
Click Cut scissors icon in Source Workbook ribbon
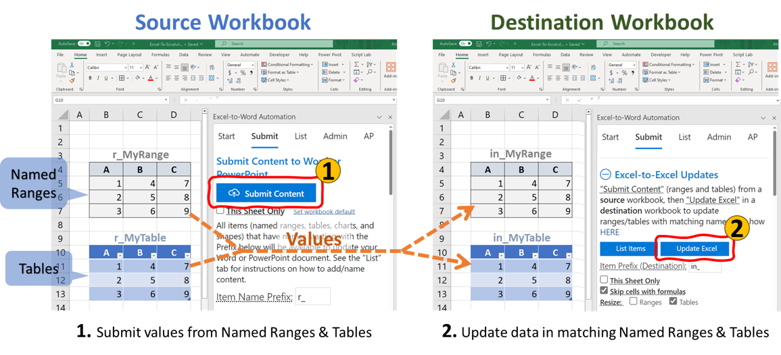pyautogui.click(x=72, y=65)
